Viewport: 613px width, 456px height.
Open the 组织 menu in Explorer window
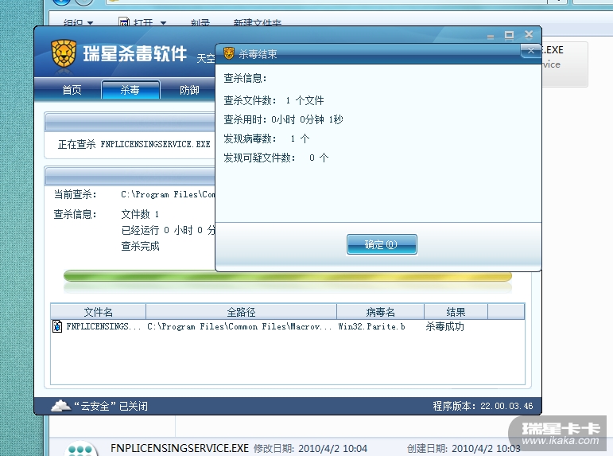(x=78, y=23)
